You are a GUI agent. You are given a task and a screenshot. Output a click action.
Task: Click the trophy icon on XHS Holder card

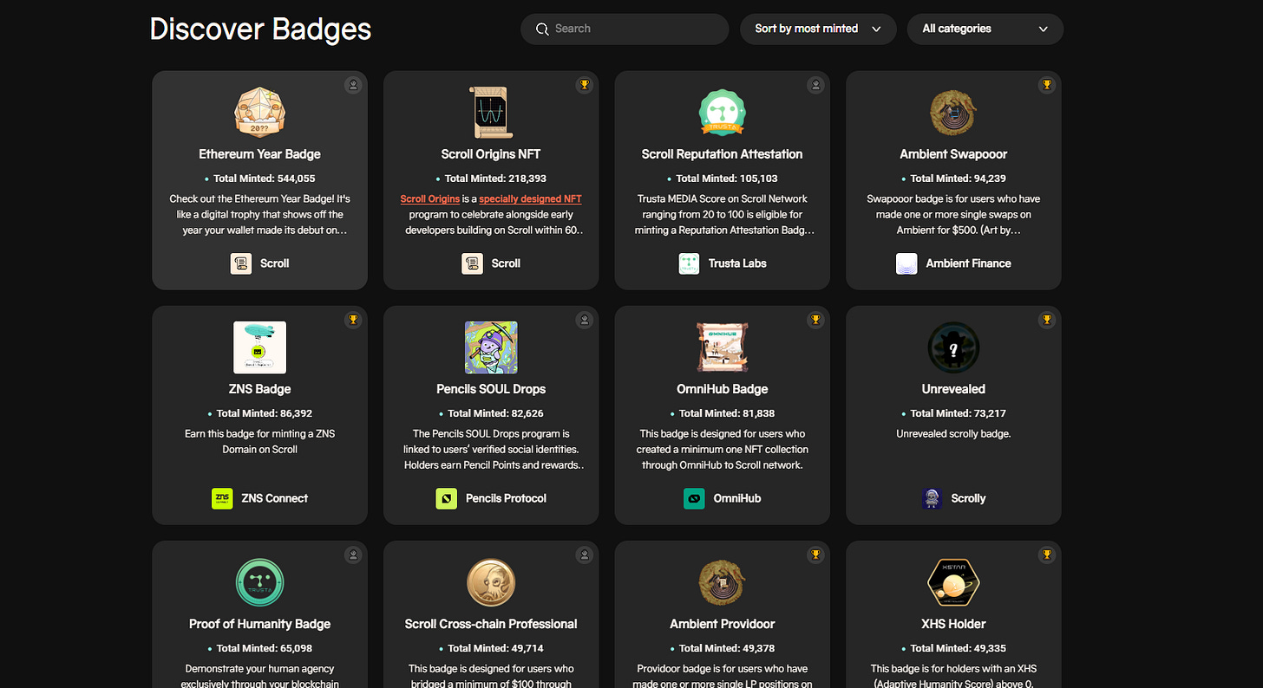click(1047, 555)
